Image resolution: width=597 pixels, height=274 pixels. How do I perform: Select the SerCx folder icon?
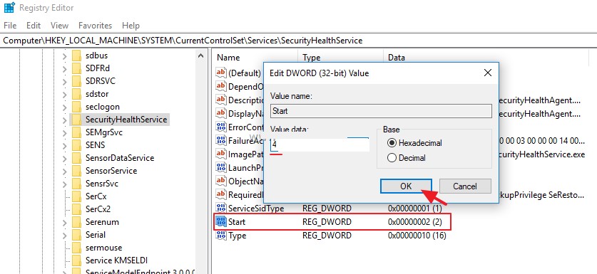coord(76,196)
